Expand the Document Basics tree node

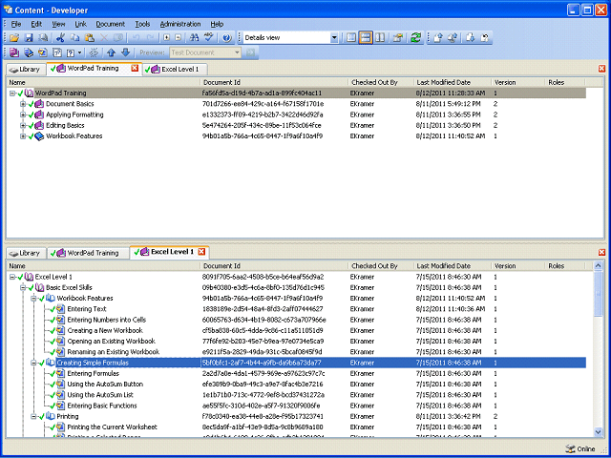click(23, 104)
